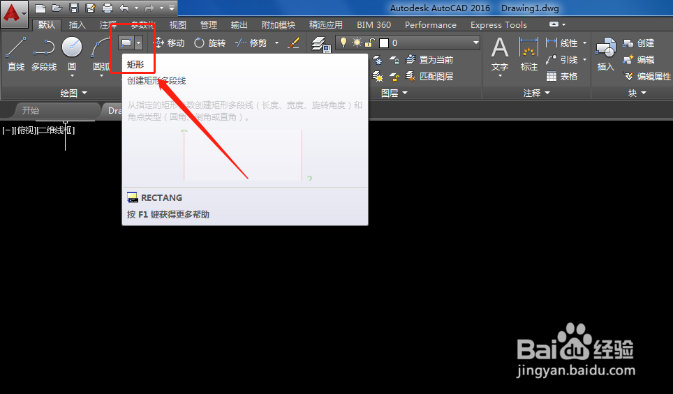Open the Layer Properties manager icon
The width and height of the screenshot is (673, 394).
coord(320,45)
